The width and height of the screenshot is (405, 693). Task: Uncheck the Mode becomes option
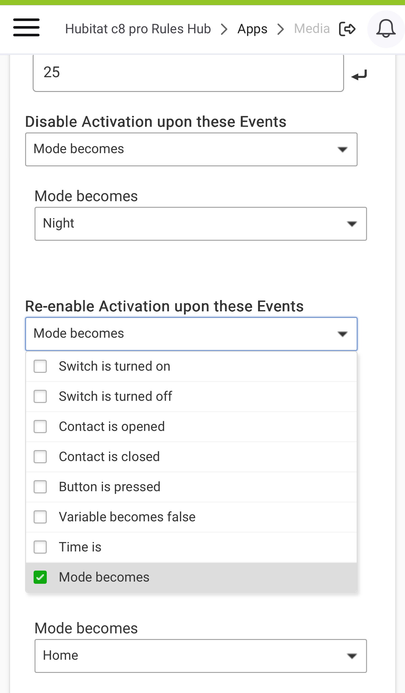tap(40, 577)
